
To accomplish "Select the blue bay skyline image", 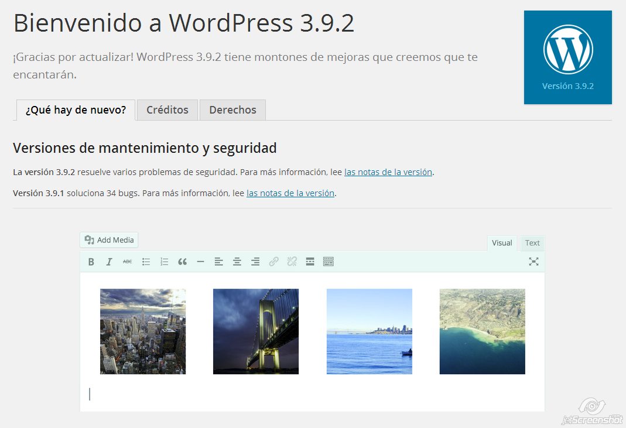I will (370, 331).
